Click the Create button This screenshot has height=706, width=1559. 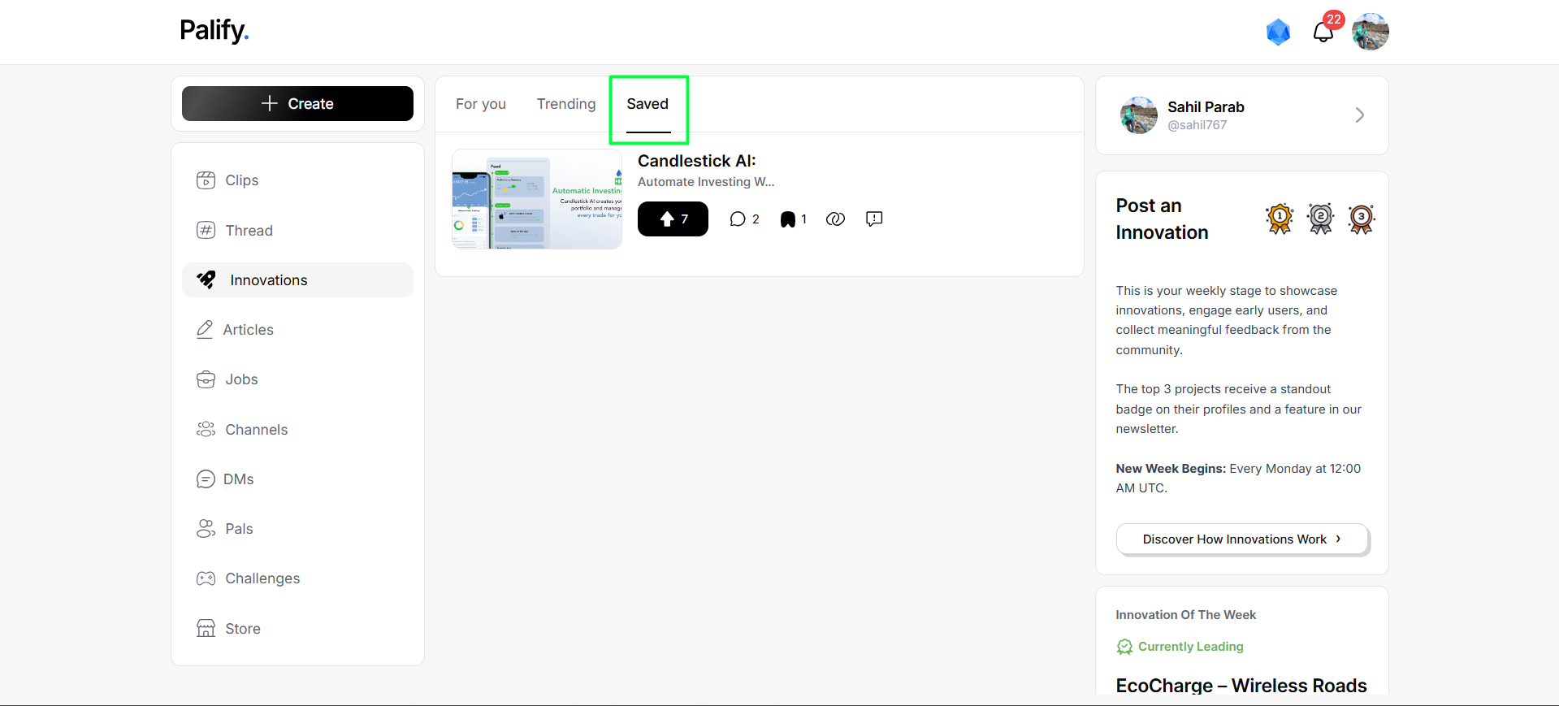click(x=297, y=104)
